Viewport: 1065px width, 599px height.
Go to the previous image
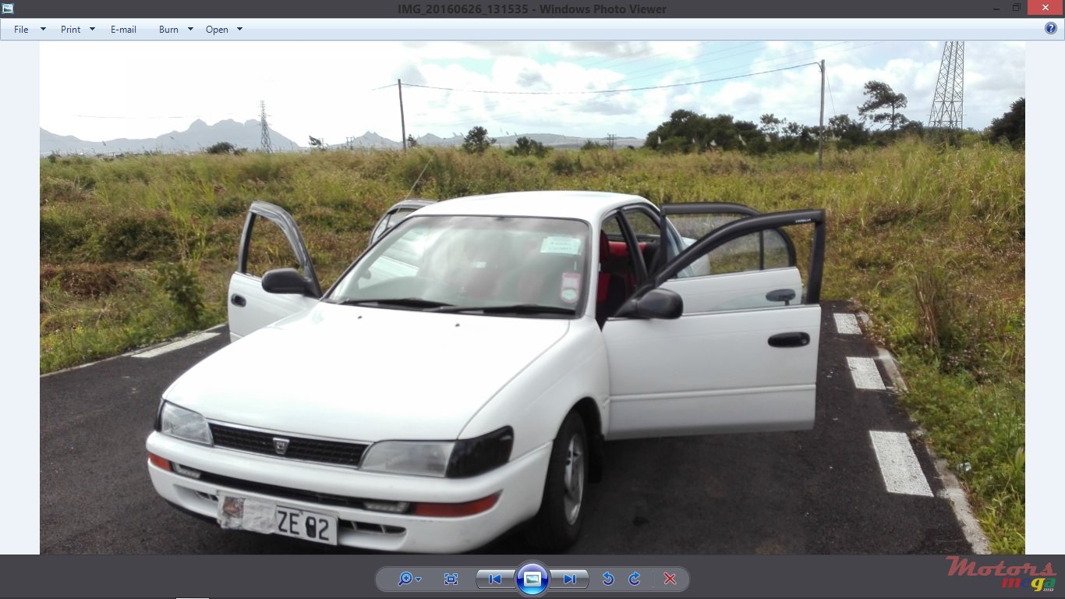point(494,579)
